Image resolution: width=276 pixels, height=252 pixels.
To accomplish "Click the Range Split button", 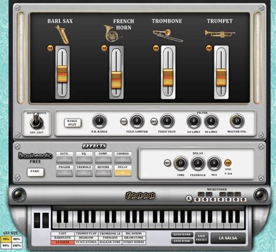I will coord(72,123).
